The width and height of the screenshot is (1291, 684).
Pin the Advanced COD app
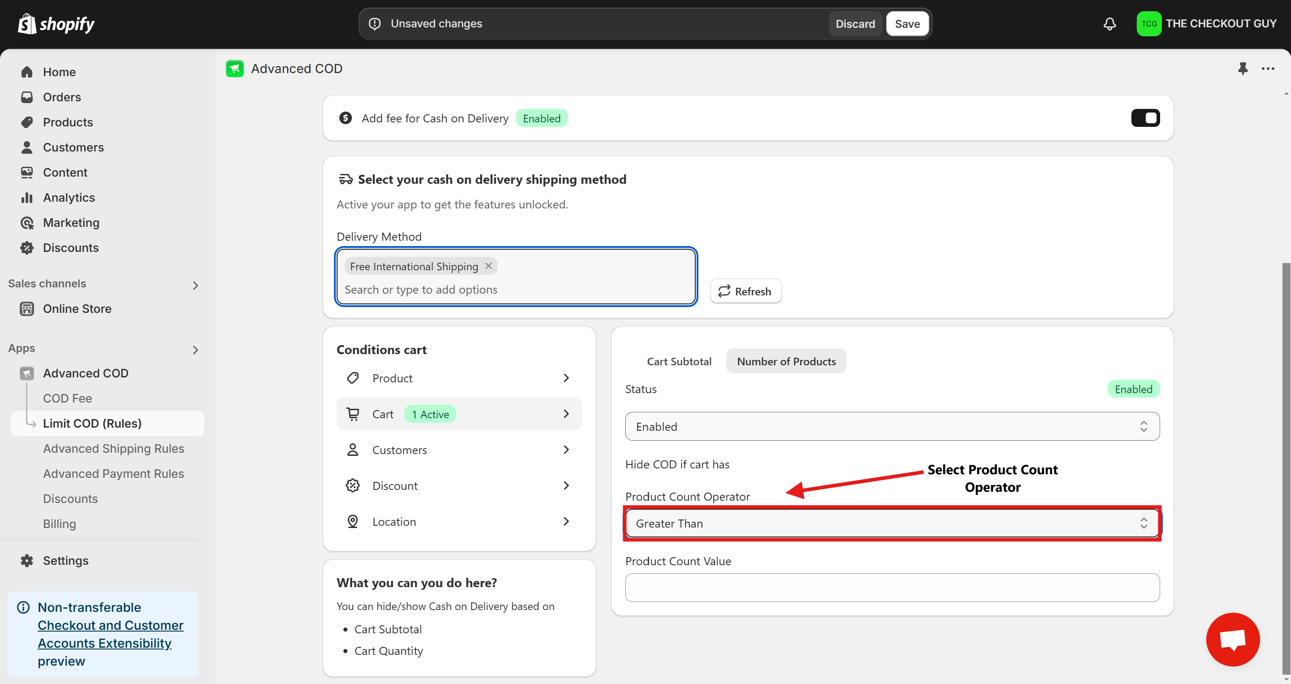click(x=1243, y=69)
